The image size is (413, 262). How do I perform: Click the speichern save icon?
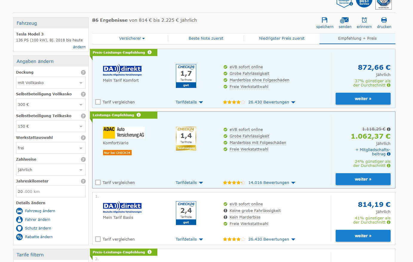coord(325,20)
